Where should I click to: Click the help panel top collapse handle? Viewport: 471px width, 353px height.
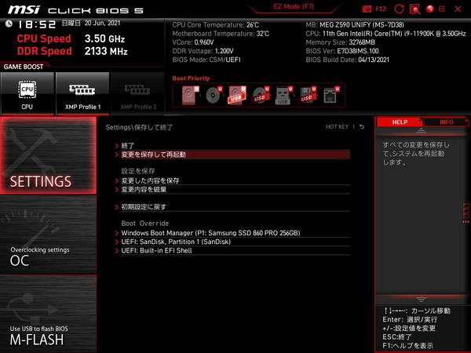(421, 130)
